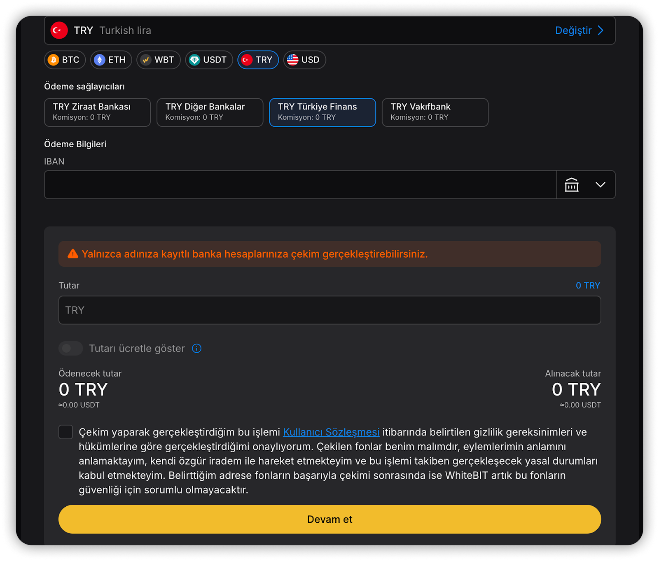Check the user agreement confirmation checkbox
659x561 pixels.
tap(66, 432)
